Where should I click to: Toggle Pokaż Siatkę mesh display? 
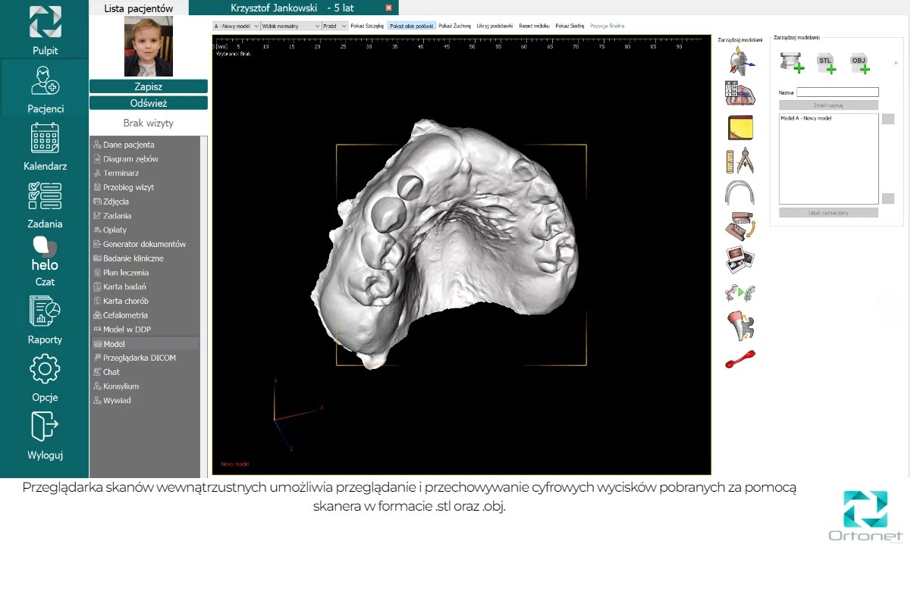click(x=570, y=26)
